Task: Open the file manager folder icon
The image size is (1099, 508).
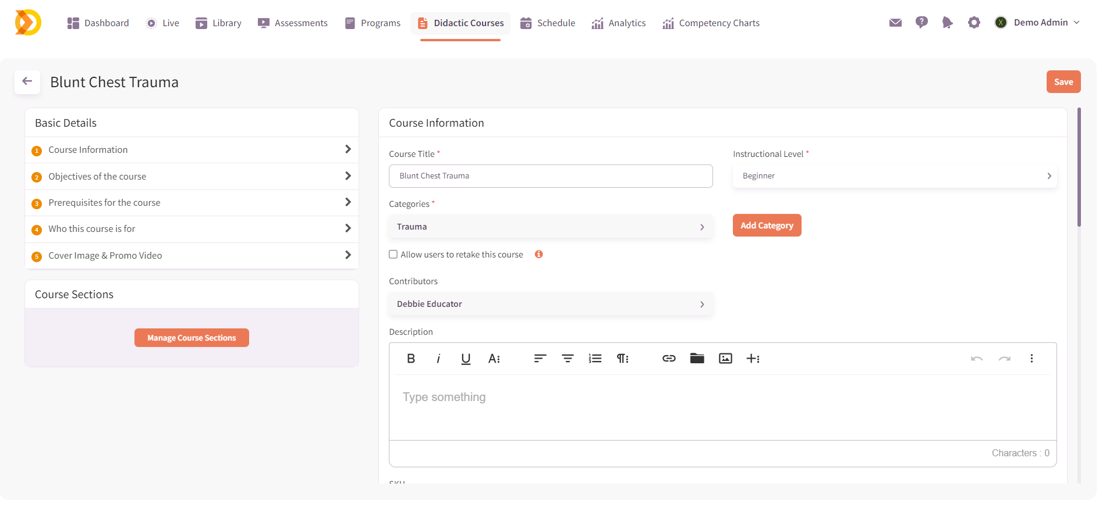Action: point(697,359)
